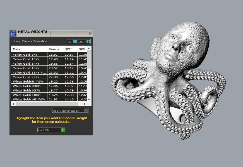Click the 17.06 grams value
The height and width of the screenshot is (167, 243).
[53, 86]
